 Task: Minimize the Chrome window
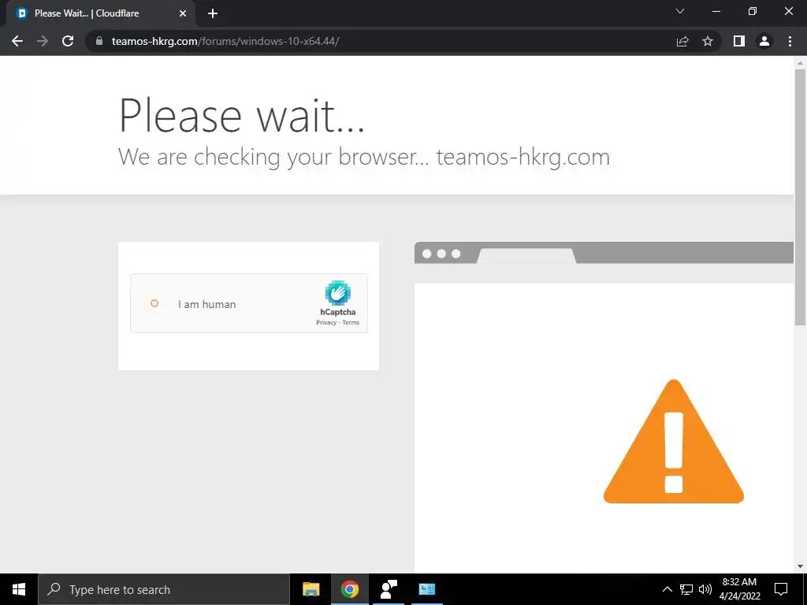point(716,11)
